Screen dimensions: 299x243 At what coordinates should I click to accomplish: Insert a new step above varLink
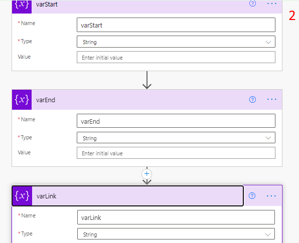pyautogui.click(x=146, y=174)
